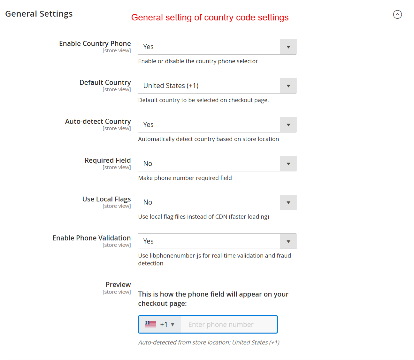414x360 pixels.
Task: Click the +1 dial code in preview
Action: [164, 325]
